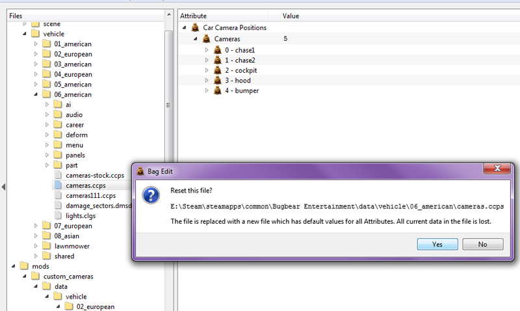Select the cameras-stock.ccps file
This screenshot has height=311, width=520.
[x=95, y=175]
